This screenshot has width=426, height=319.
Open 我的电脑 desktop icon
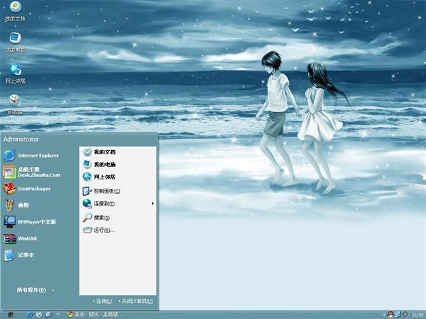click(15, 43)
